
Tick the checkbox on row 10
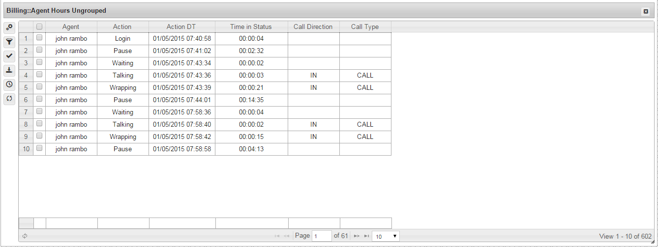pos(39,148)
